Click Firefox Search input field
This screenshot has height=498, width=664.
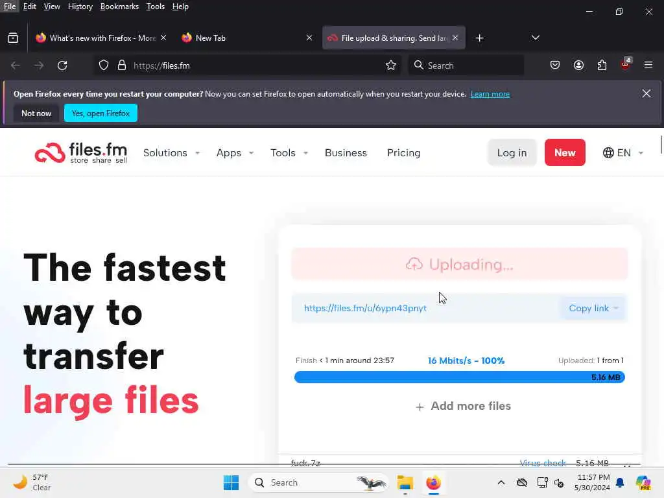coord(466,65)
